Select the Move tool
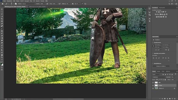 2,9
